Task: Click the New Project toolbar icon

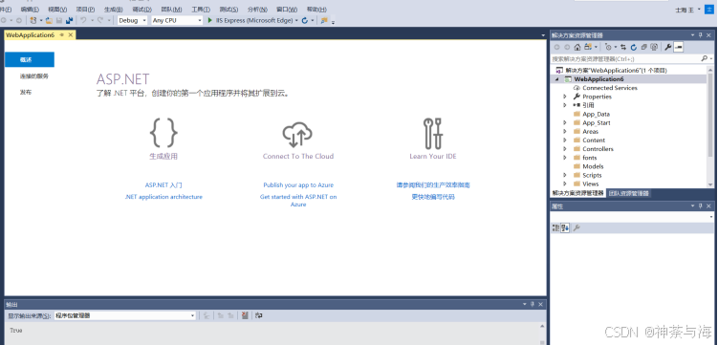Action: tap(33, 20)
